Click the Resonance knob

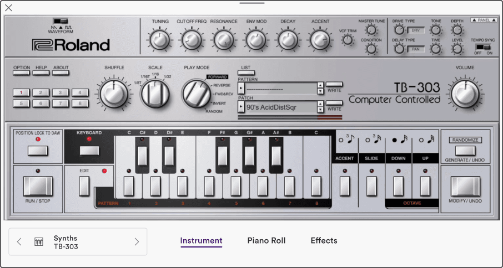tap(224, 40)
